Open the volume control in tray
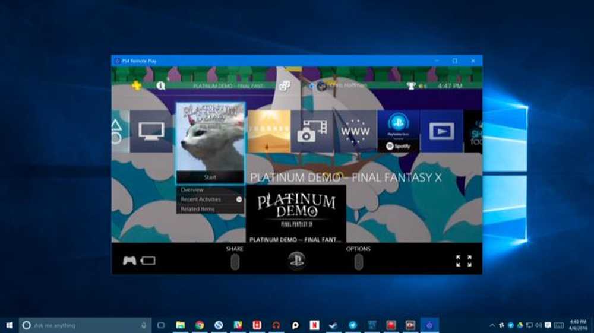Screen dimensions: 594x333 click(x=538, y=325)
